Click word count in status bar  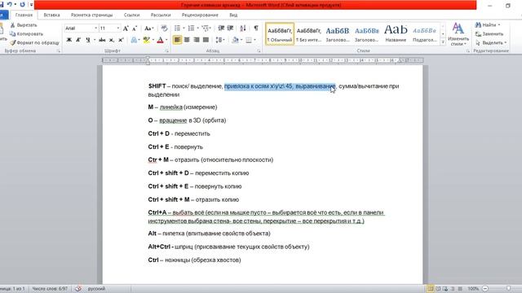point(50,289)
